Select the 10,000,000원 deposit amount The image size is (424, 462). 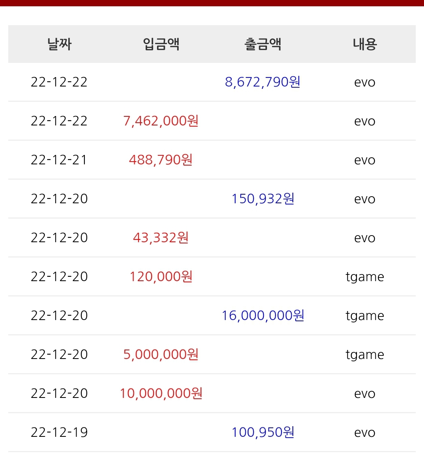coord(161,393)
